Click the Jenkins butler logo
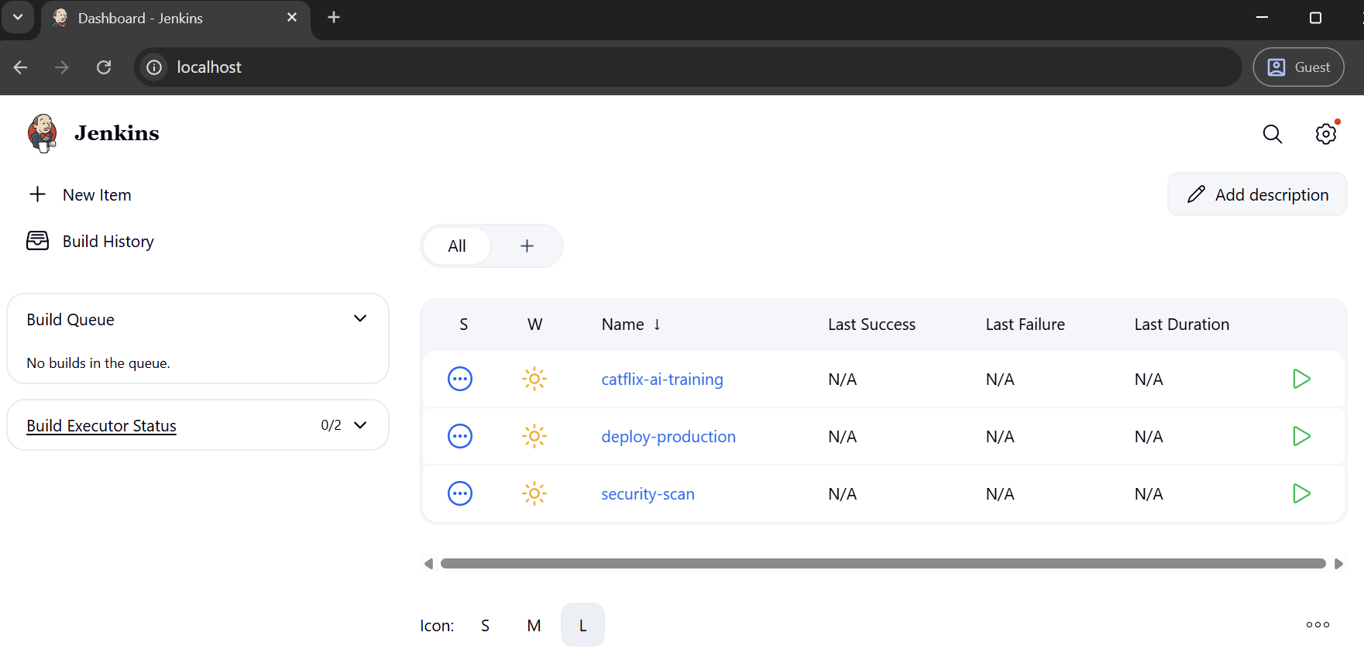This screenshot has width=1364, height=663. tap(43, 133)
